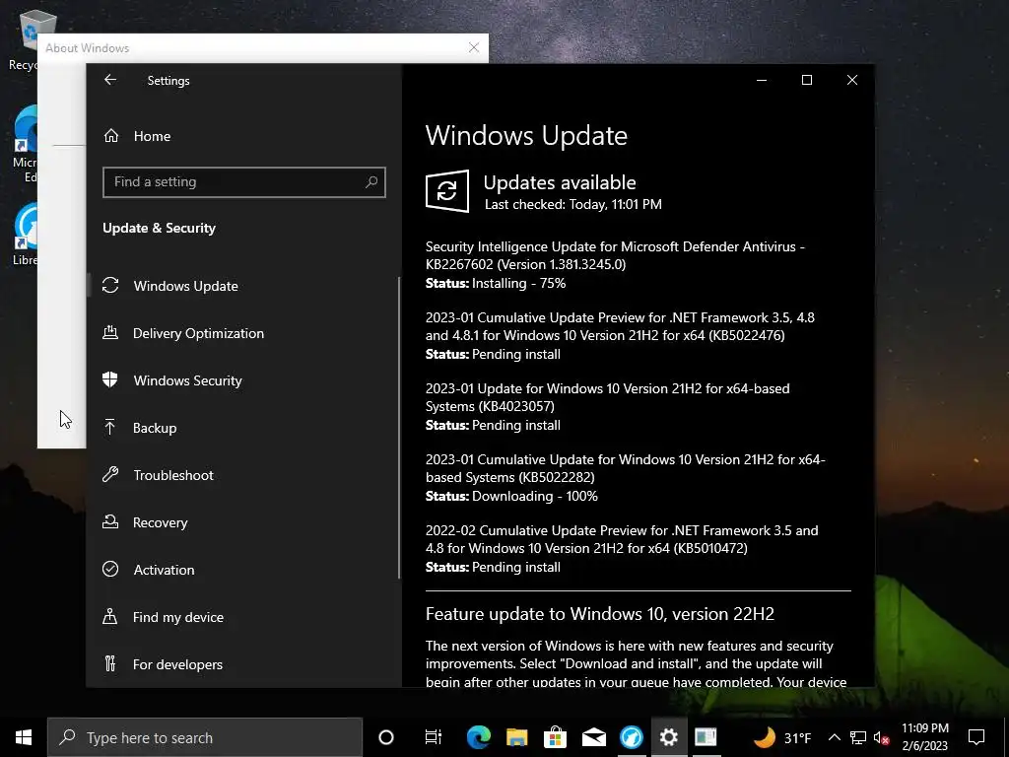Click the taskbar Type here to search box
The width and height of the screenshot is (1009, 757).
pos(205,737)
